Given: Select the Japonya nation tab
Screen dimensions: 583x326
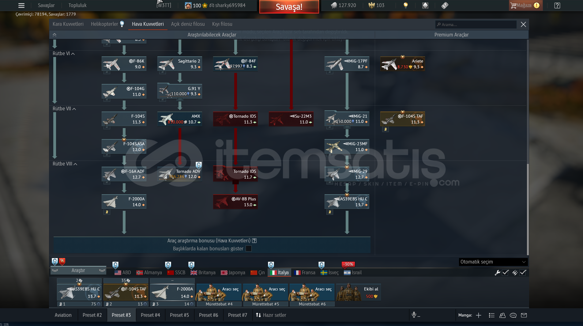Looking at the screenshot, I should 233,272.
